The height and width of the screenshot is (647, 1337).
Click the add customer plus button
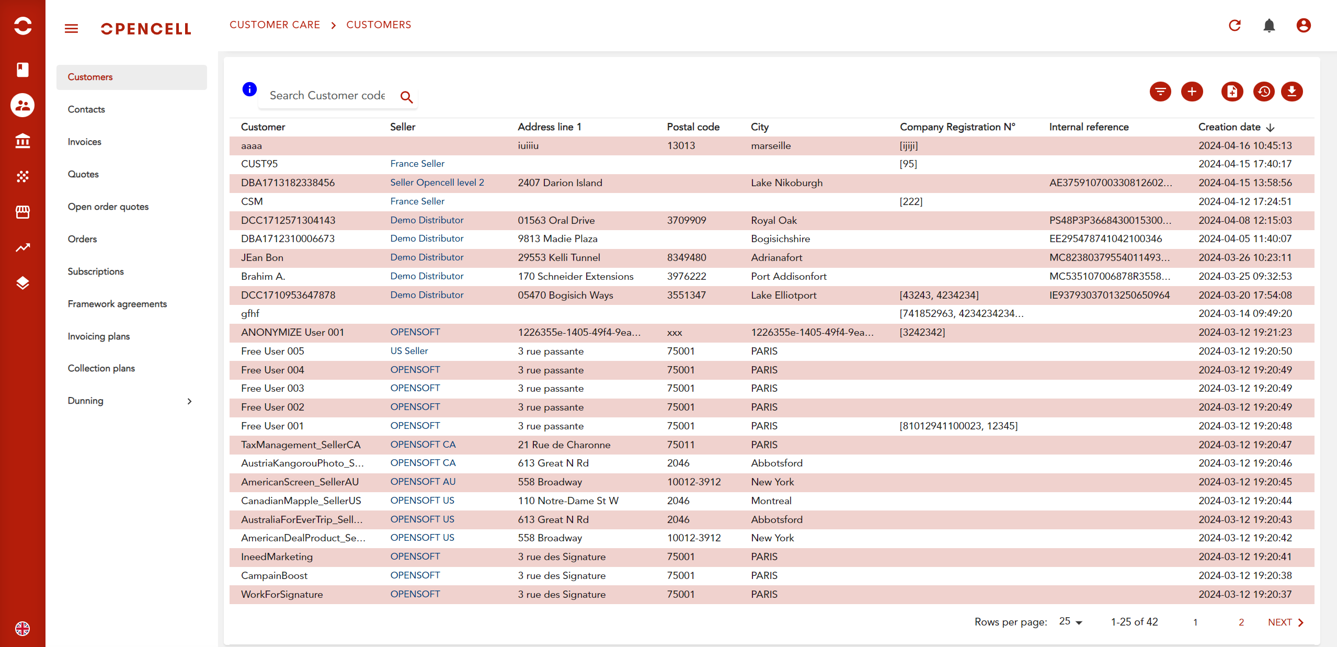(1192, 92)
